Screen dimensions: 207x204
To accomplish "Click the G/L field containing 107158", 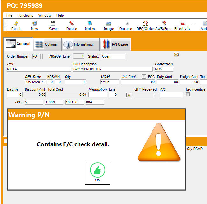I will (75, 102).
